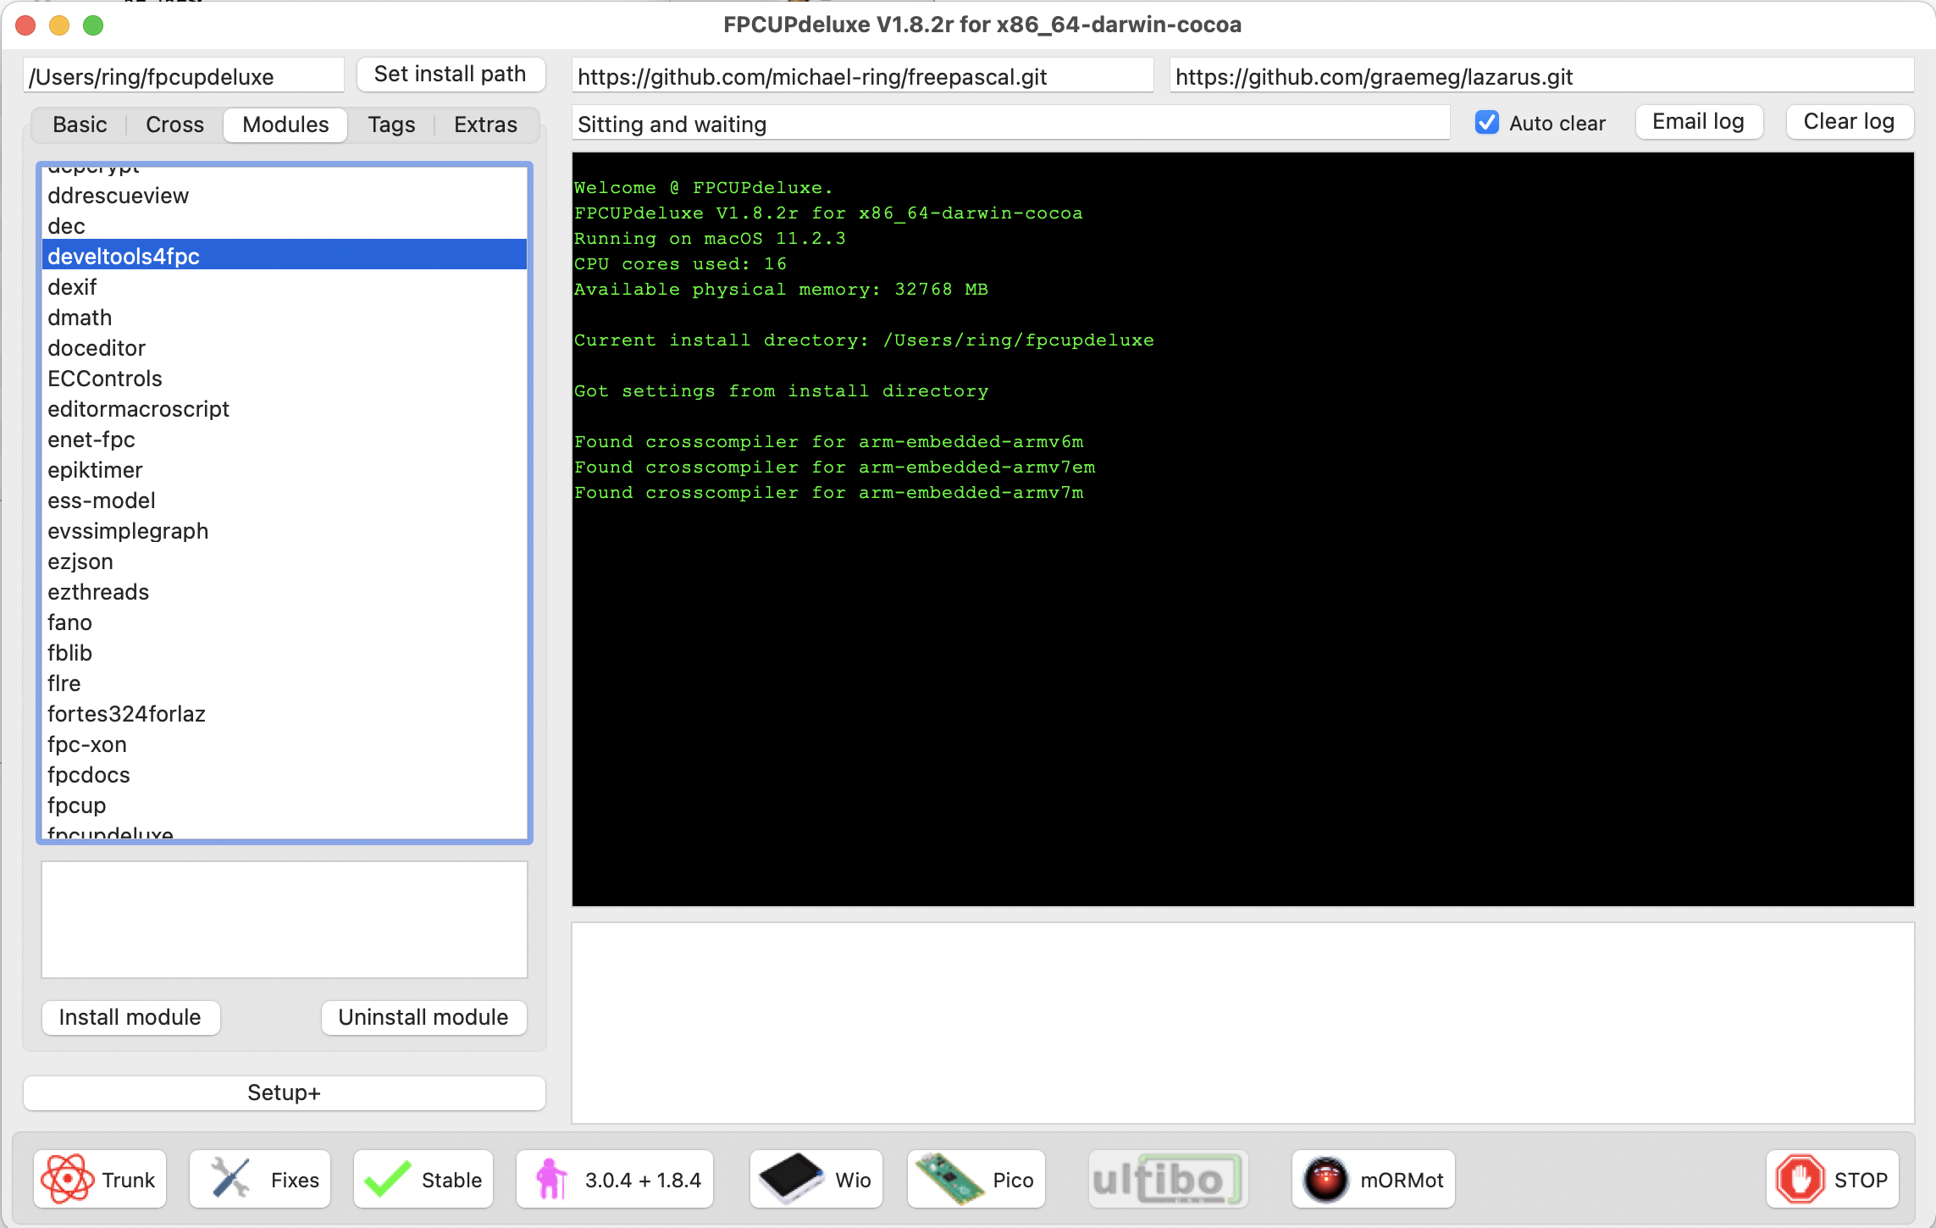Click the Wio device icon
This screenshot has height=1228, width=1936.
(x=791, y=1178)
